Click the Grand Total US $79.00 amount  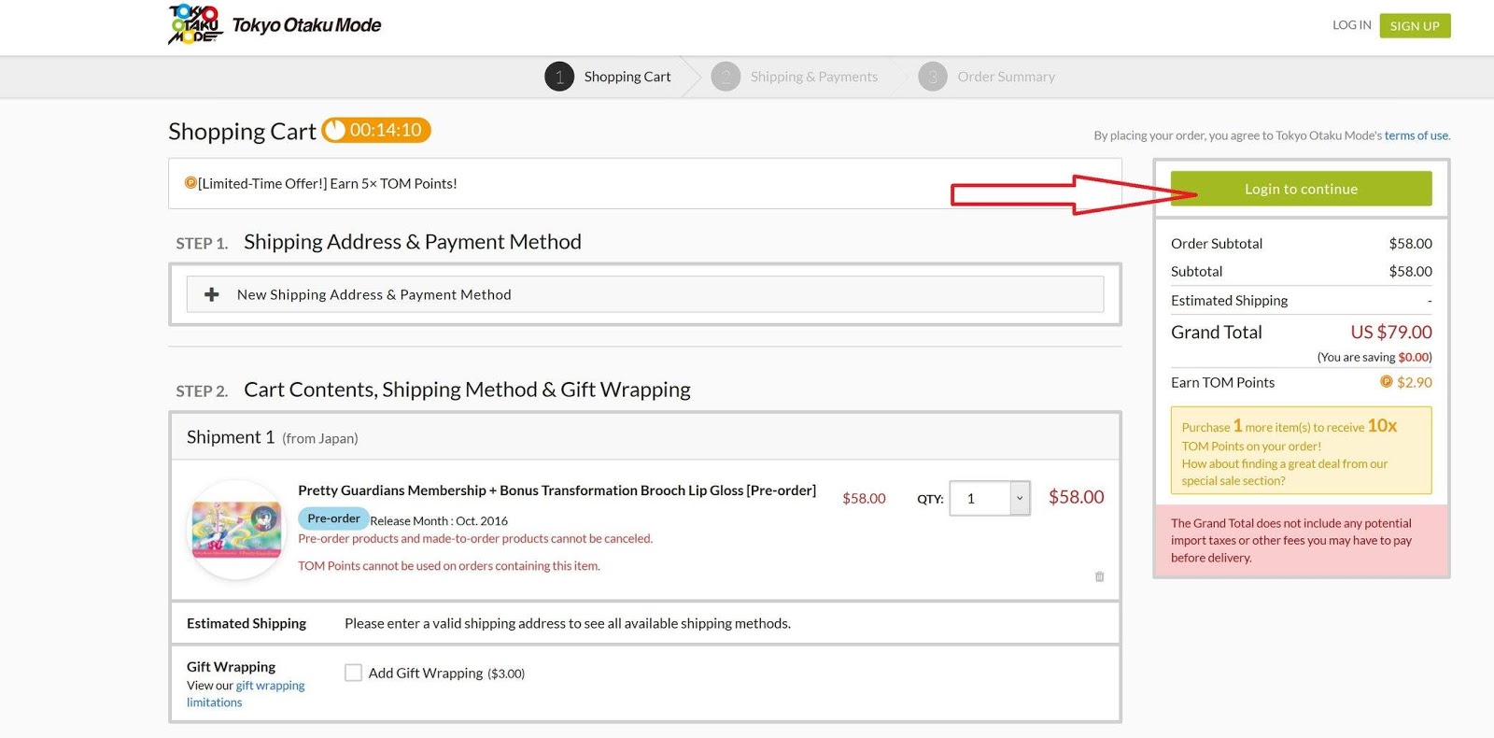tap(1391, 332)
